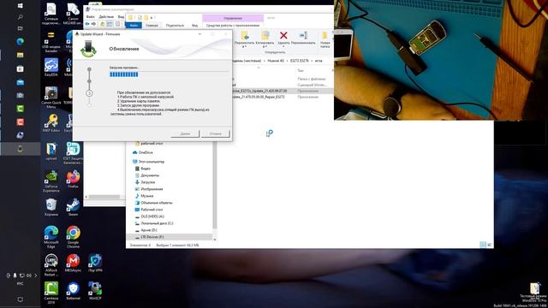Click Forward arrow in Computer Management toolbar
The width and height of the screenshot is (548, 308).
(x=93, y=24)
